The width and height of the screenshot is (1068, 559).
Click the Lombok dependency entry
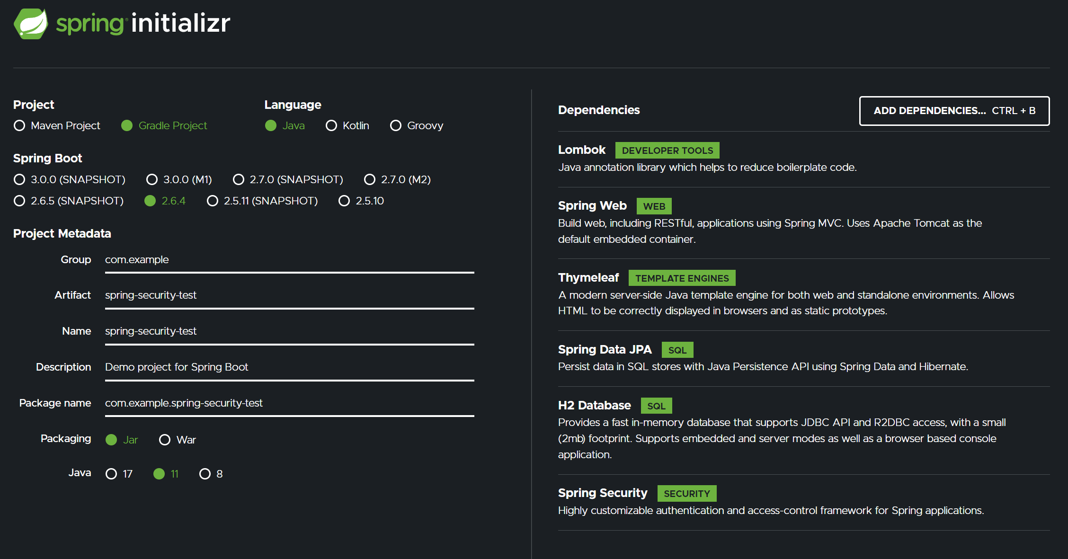point(582,150)
